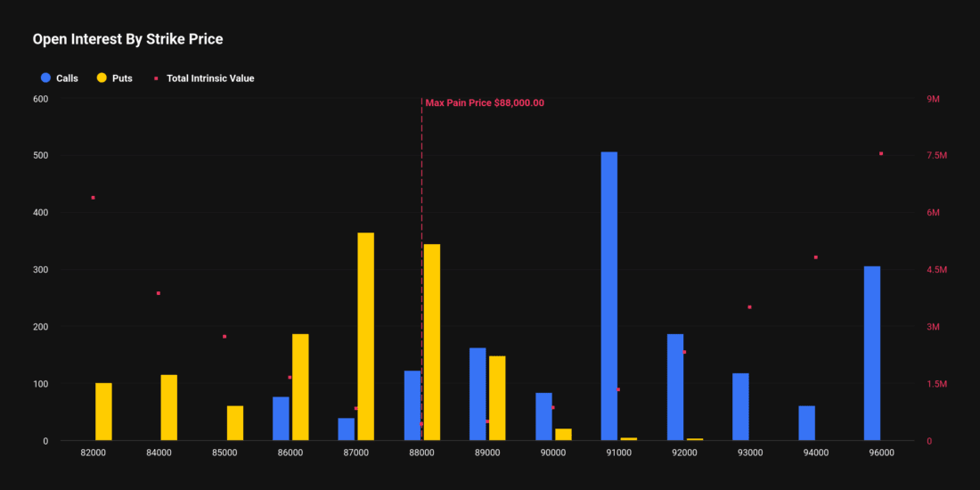Click the yellow put bar at 88000

point(432,342)
